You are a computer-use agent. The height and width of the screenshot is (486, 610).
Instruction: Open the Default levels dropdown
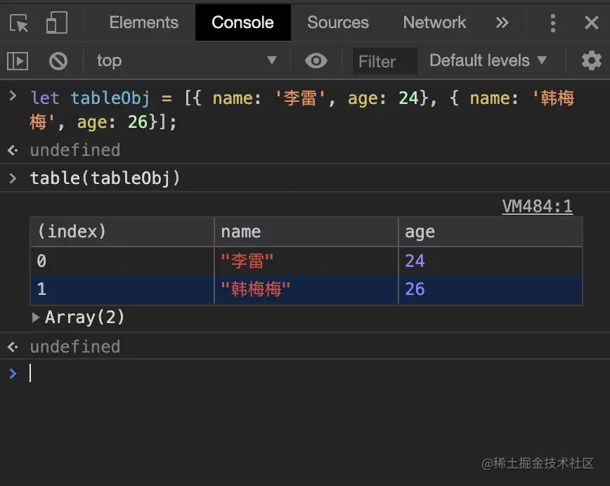coord(489,61)
